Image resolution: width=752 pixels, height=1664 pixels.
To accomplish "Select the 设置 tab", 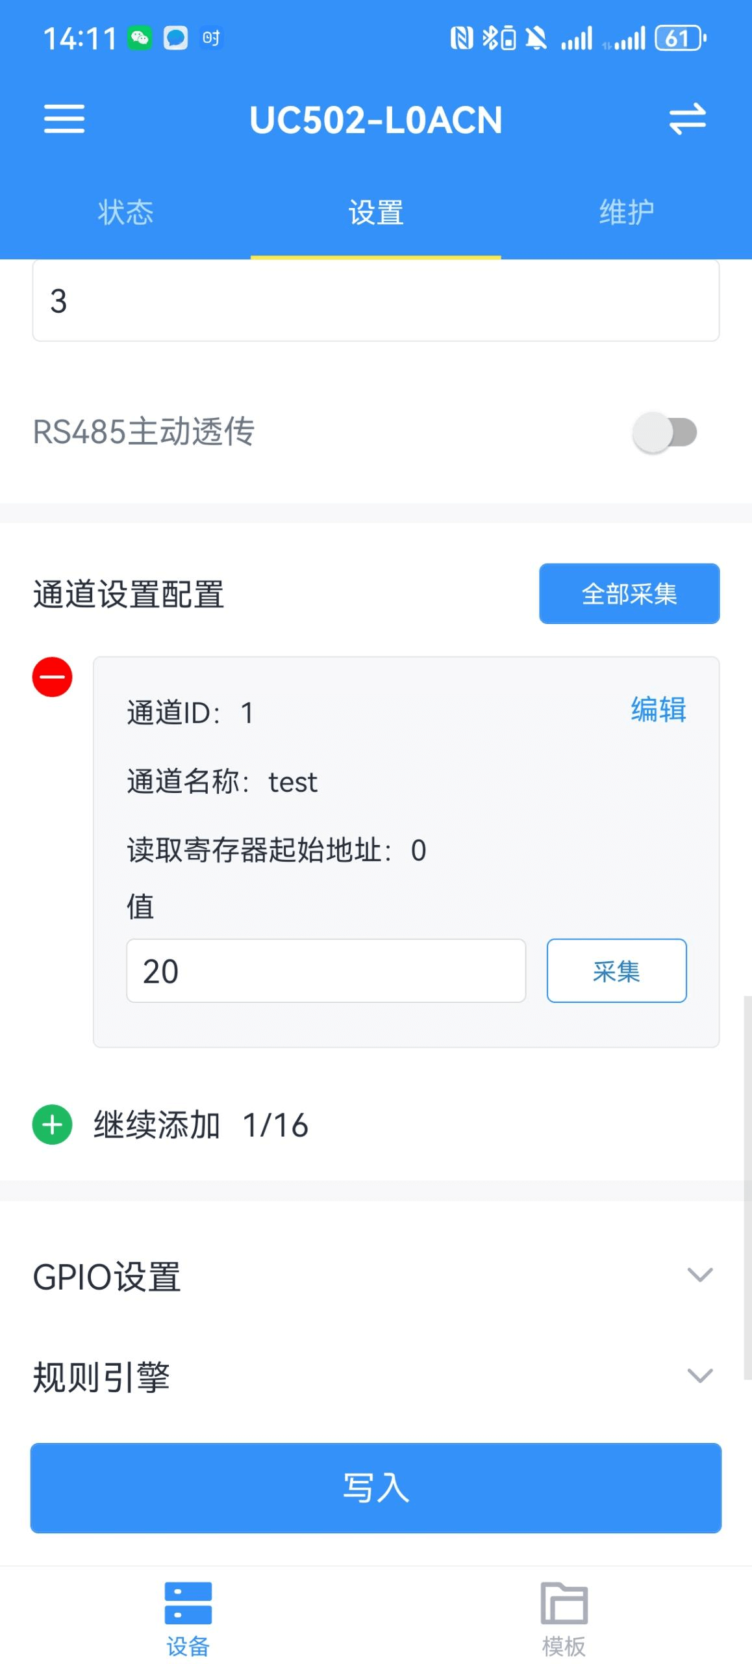I will coord(376,213).
